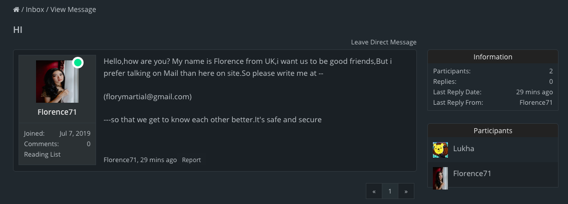Go to previous page with « arrow
Viewport: 568px width, 204px height.
tap(374, 191)
